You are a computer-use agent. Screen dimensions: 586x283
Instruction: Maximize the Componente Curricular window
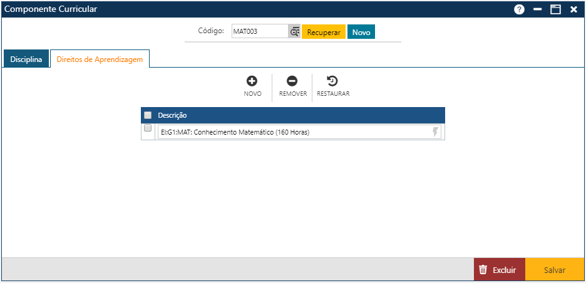pos(555,9)
